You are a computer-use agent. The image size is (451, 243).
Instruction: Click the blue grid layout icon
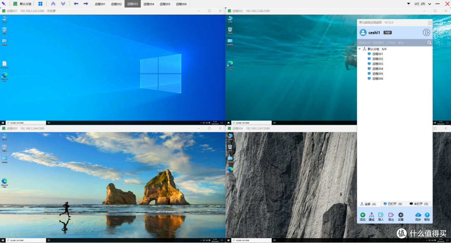pos(40,4)
